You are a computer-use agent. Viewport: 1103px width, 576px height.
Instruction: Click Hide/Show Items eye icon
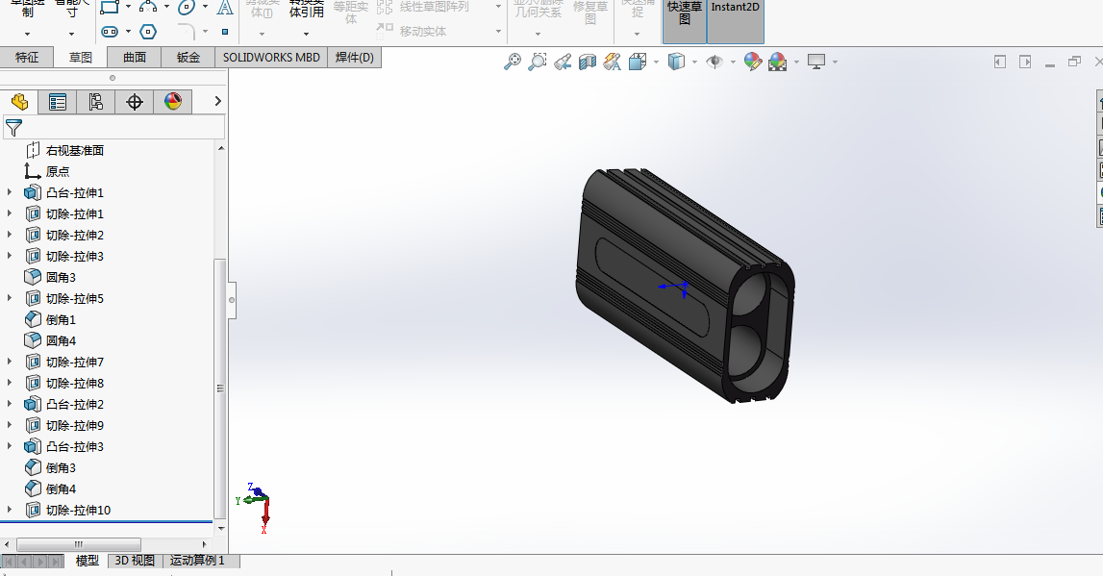tap(714, 62)
